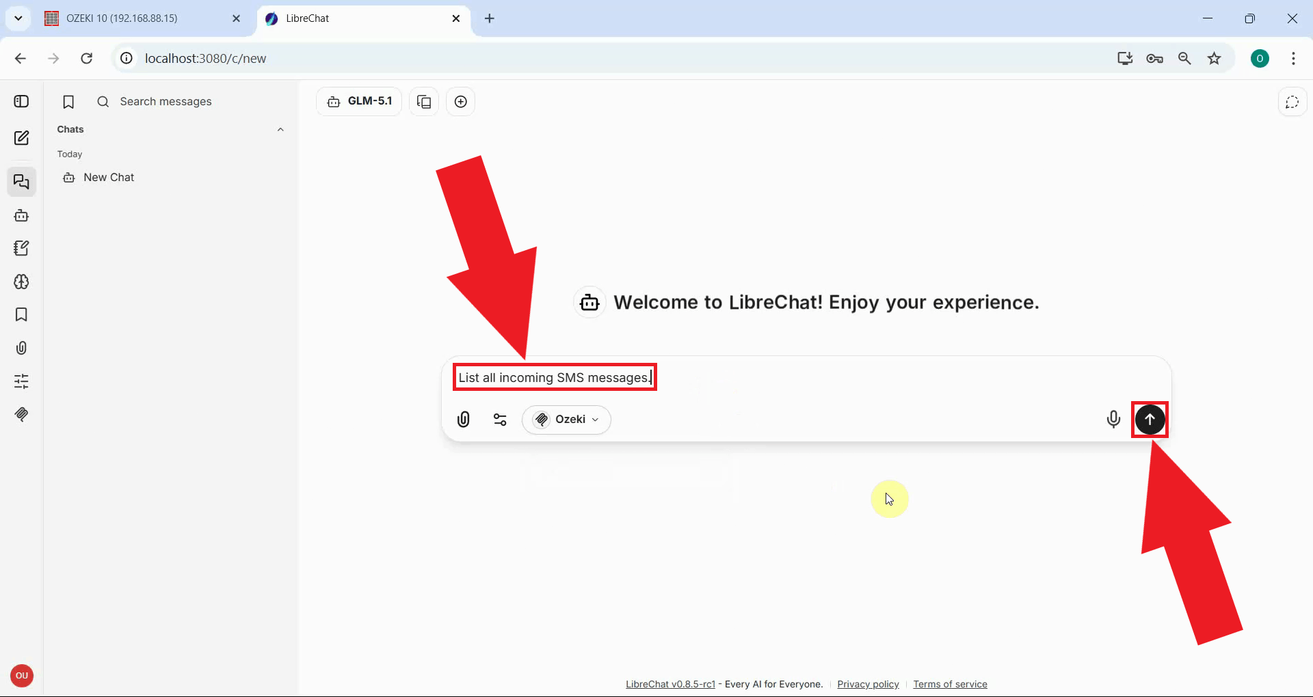The width and height of the screenshot is (1313, 697).
Task: Click the magnifier icon beside Search messages
Action: (103, 102)
